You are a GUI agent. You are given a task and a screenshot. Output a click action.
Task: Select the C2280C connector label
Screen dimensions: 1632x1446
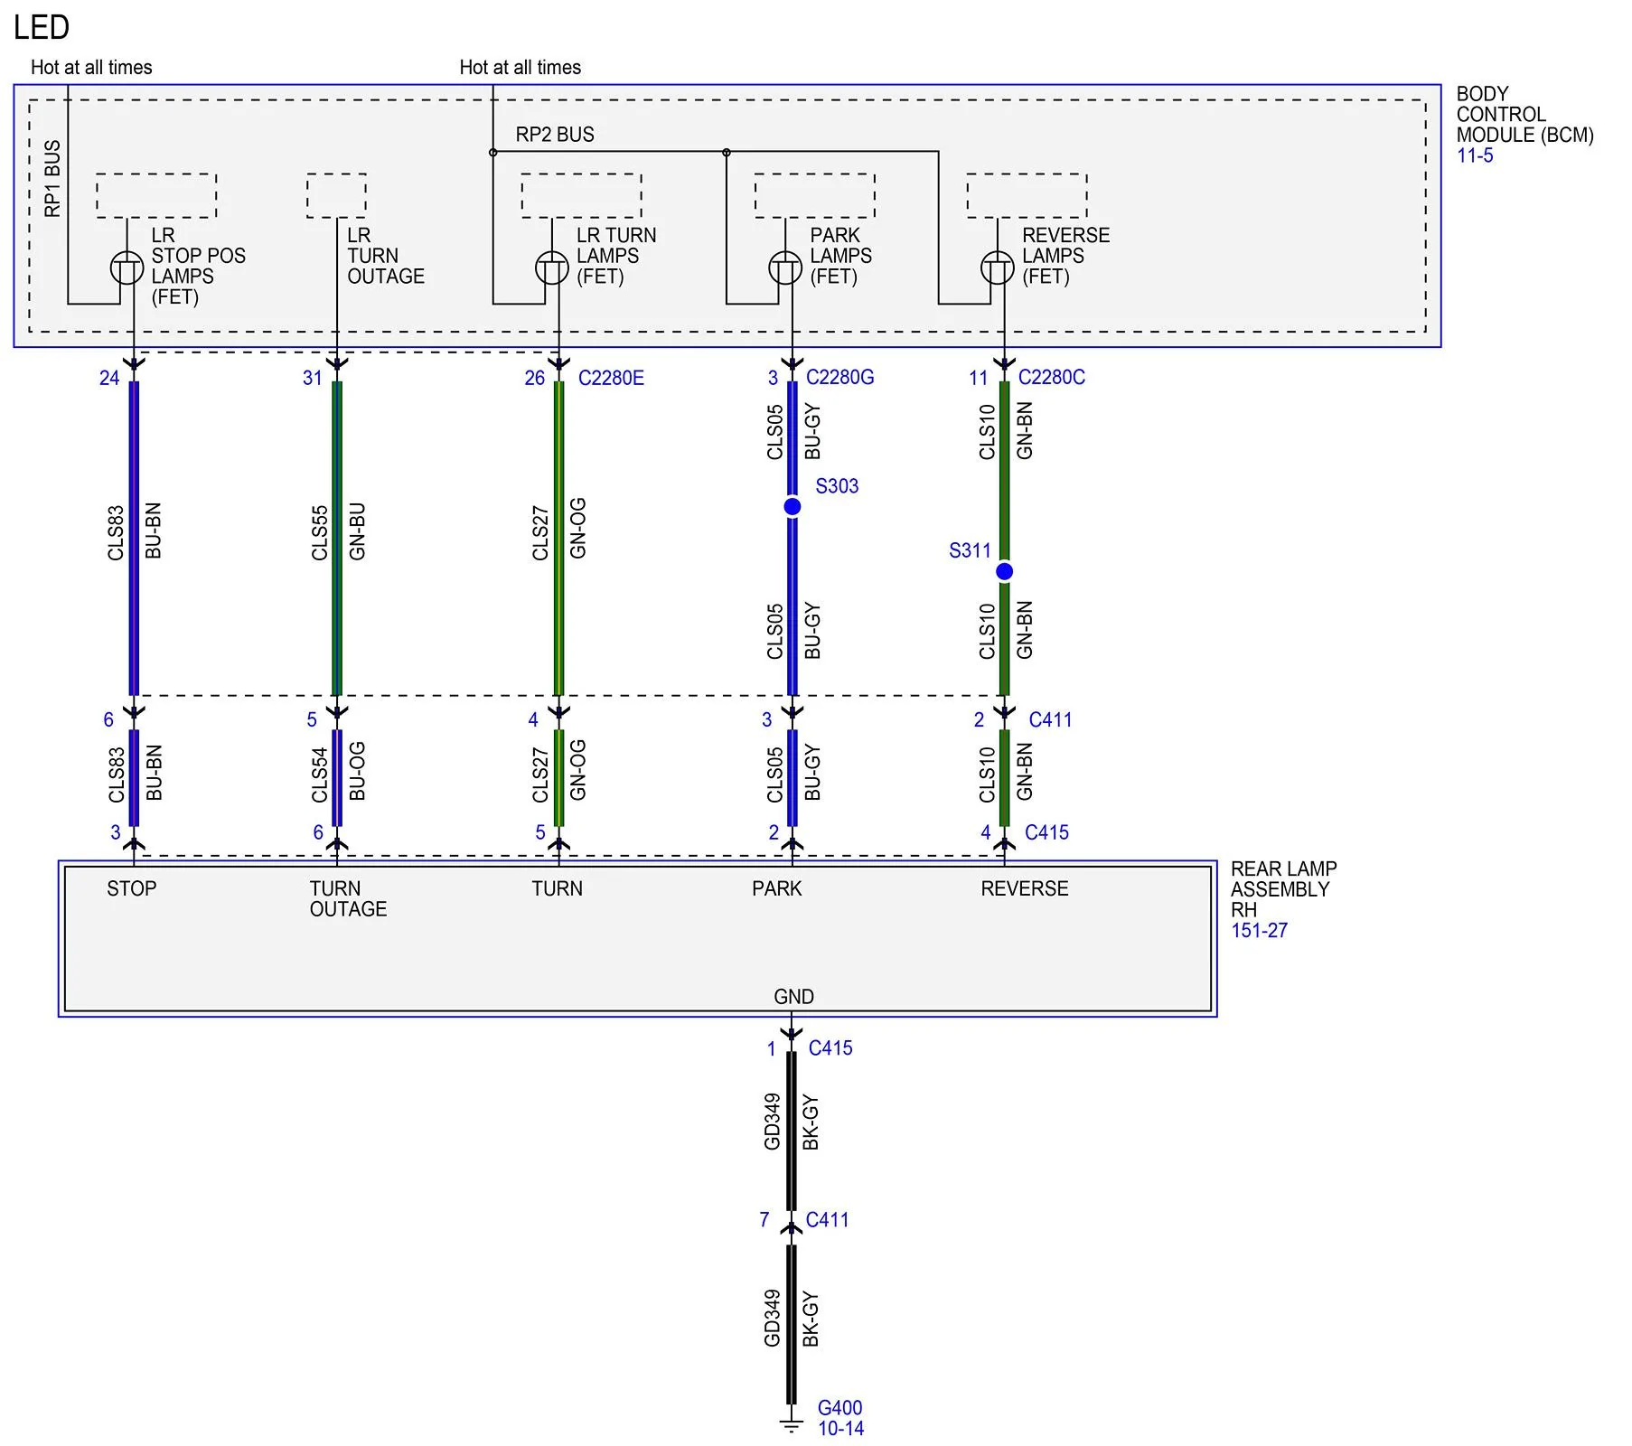point(1051,377)
